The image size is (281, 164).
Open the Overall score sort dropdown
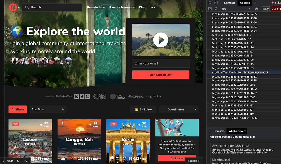(x=179, y=110)
